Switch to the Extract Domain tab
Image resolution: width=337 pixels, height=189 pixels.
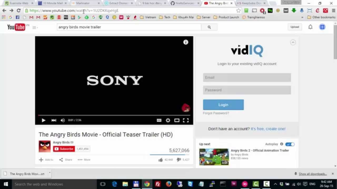click(119, 3)
